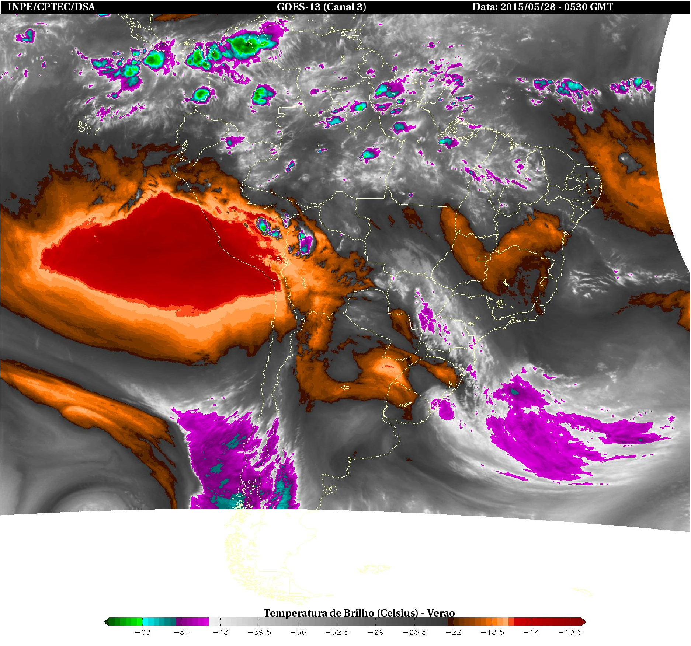
Task: Click the -29 tick label on the color bar
Action: click(x=376, y=632)
